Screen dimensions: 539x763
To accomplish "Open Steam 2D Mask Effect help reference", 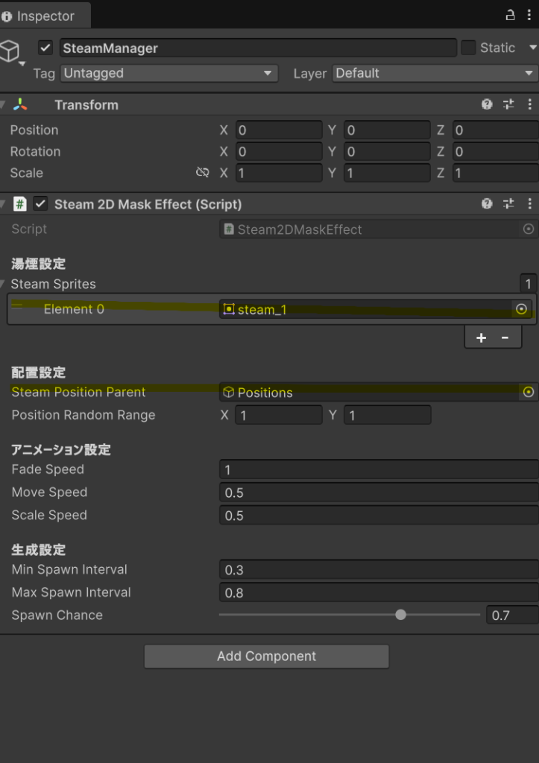I will (487, 204).
